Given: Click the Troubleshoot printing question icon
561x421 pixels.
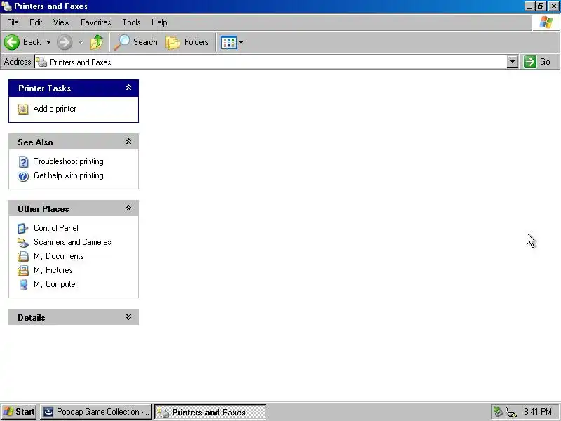Looking at the screenshot, I should (x=23, y=162).
